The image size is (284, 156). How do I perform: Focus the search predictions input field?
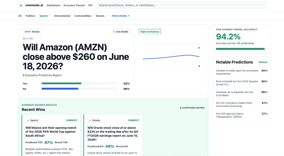point(181,5)
